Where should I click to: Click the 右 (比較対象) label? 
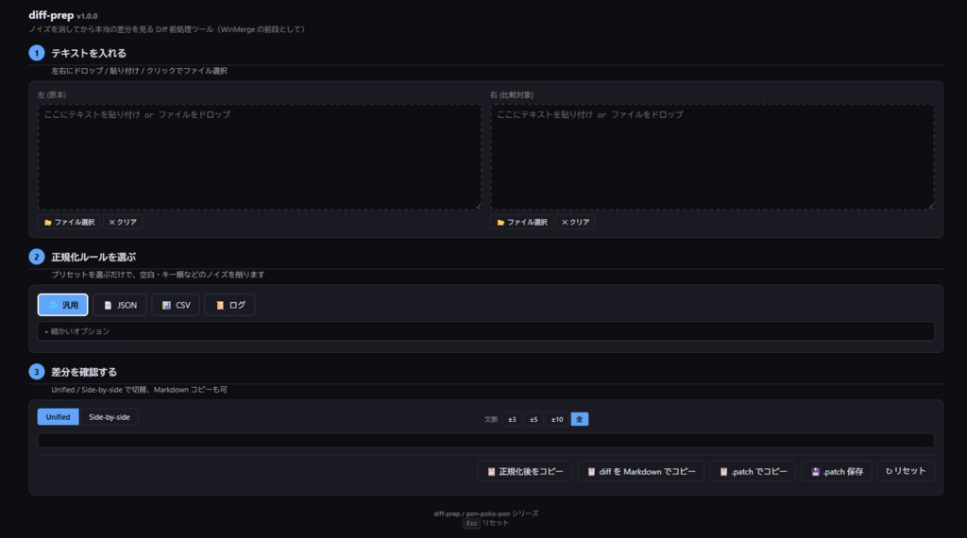(x=512, y=95)
